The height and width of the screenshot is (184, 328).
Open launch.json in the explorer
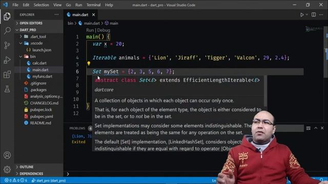coord(42,50)
